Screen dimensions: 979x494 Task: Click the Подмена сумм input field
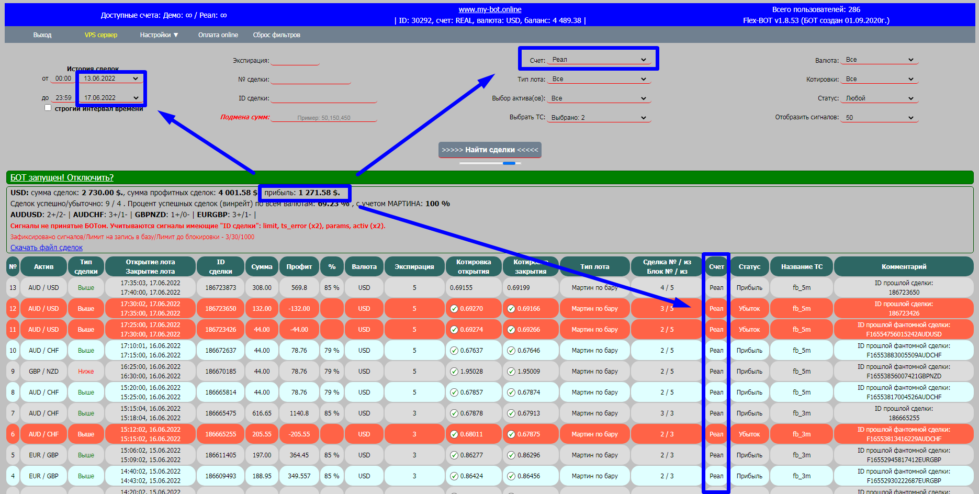click(x=324, y=117)
